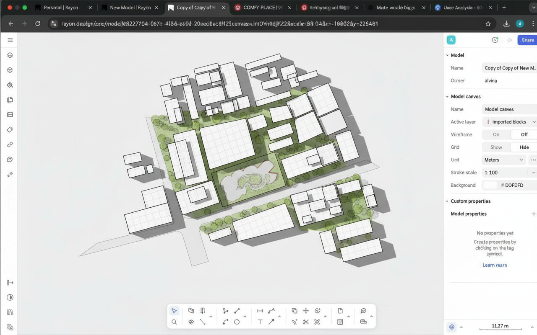The width and height of the screenshot is (537, 335).
Task: Open the Layers panel in left sidebar
Action: 10,55
